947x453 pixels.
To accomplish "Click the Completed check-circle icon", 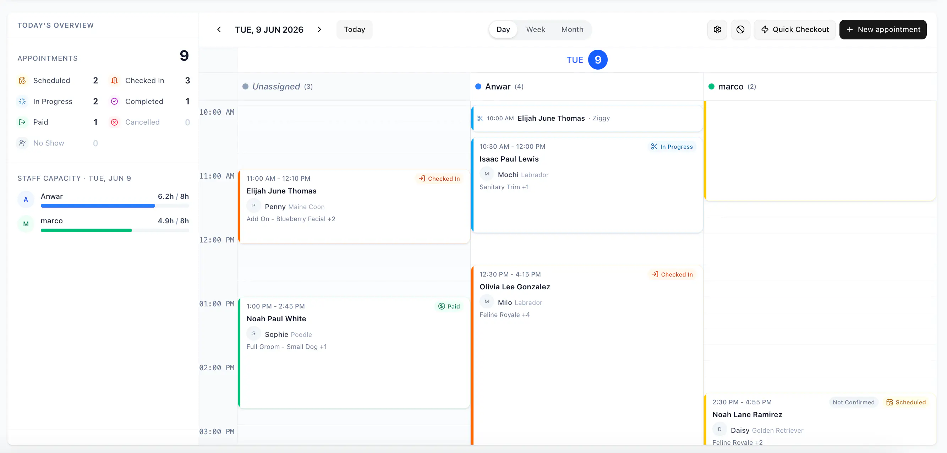I will [x=114, y=102].
